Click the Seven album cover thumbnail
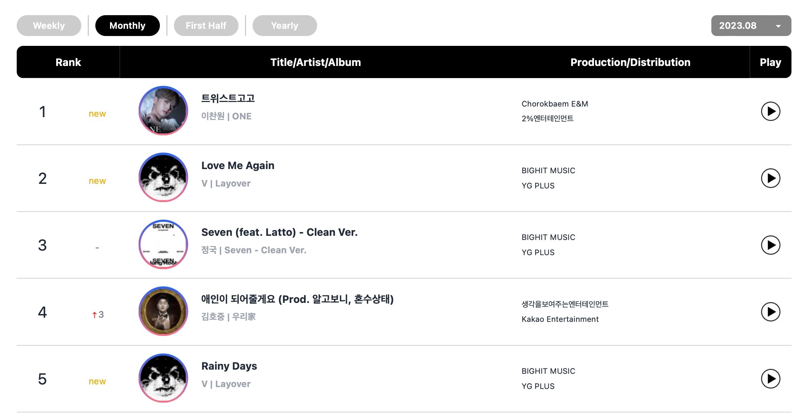Viewport: 804px width, 417px height. pos(163,245)
